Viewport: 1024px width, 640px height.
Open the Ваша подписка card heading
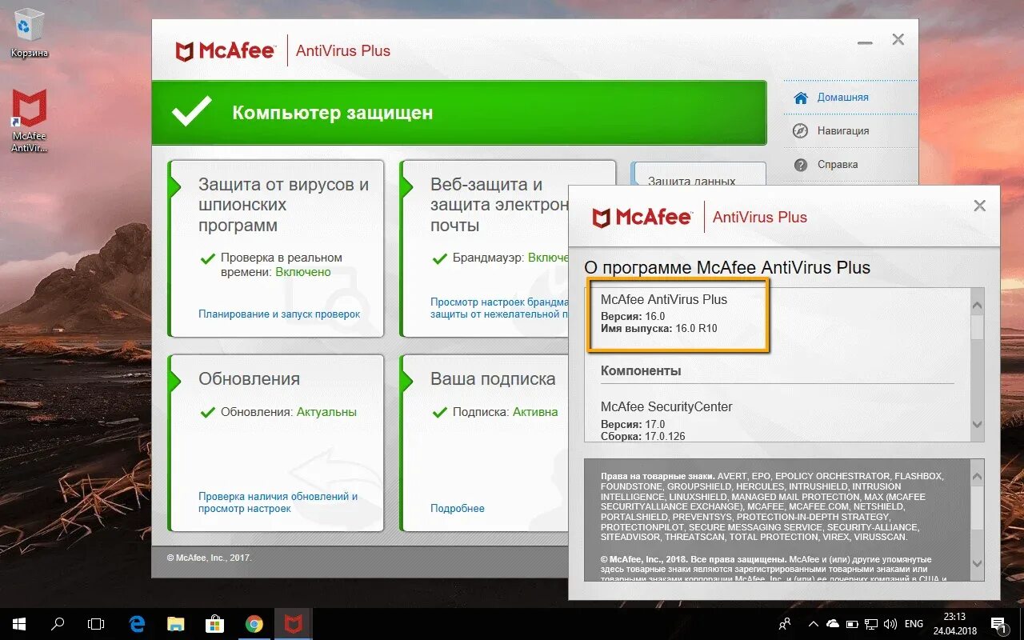[493, 379]
